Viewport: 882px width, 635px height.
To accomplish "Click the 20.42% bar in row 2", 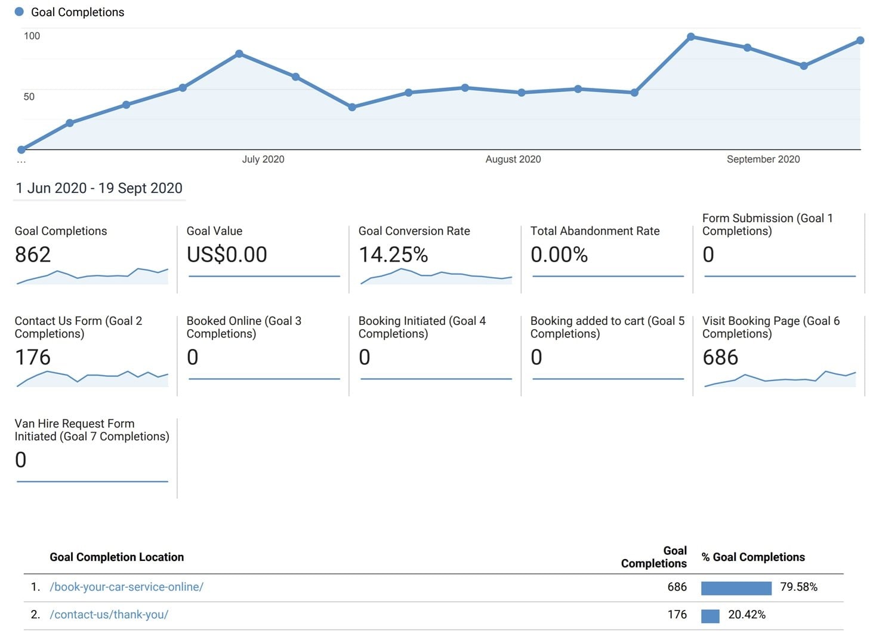I will (710, 615).
